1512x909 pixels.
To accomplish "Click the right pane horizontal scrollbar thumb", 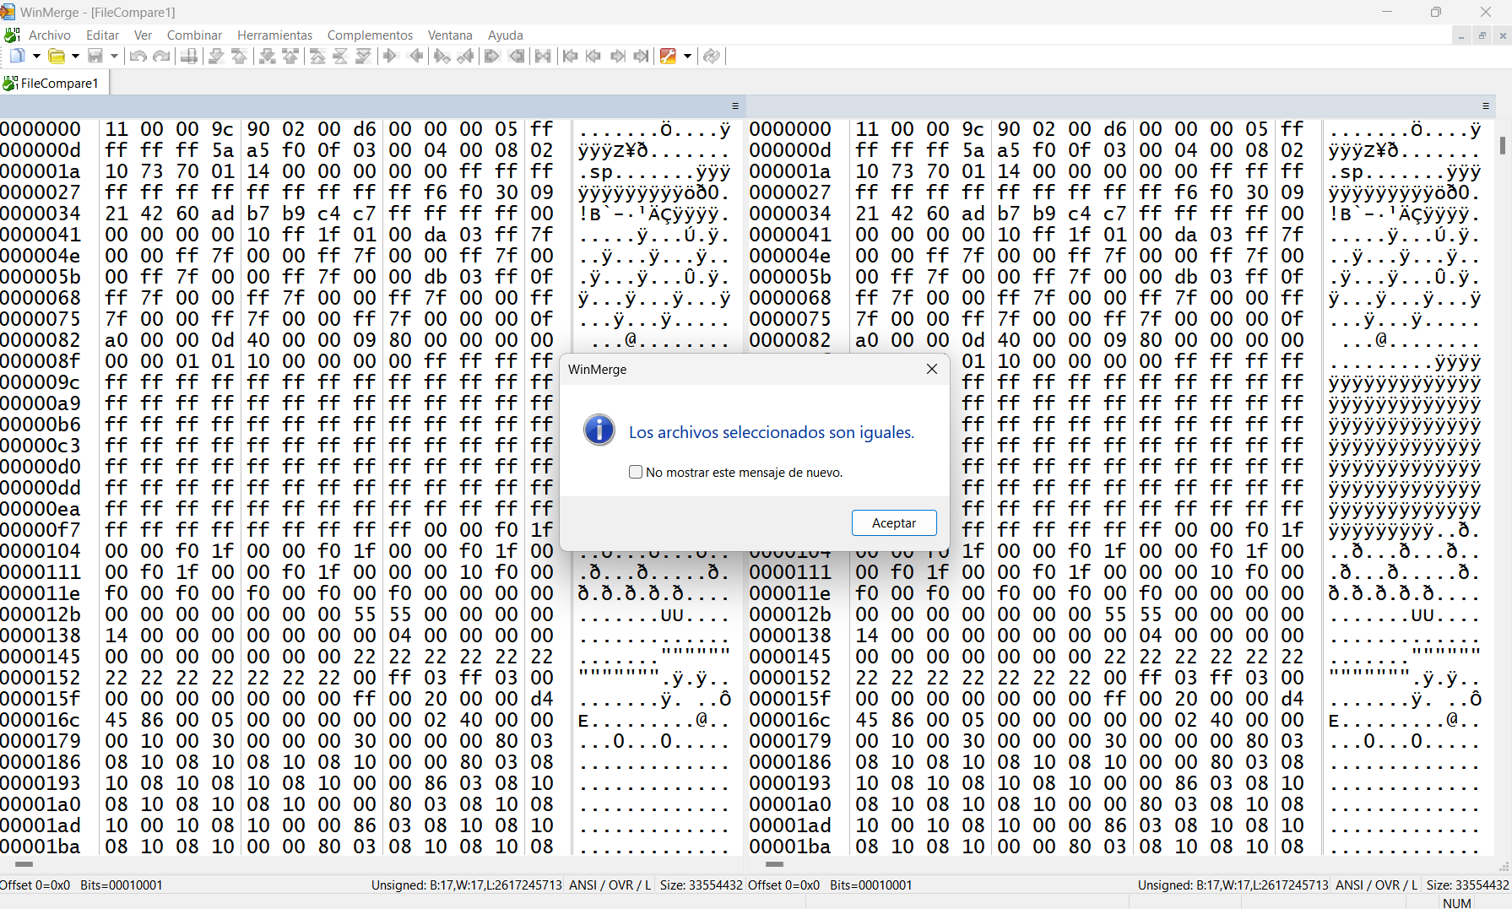I will pyautogui.click(x=774, y=864).
